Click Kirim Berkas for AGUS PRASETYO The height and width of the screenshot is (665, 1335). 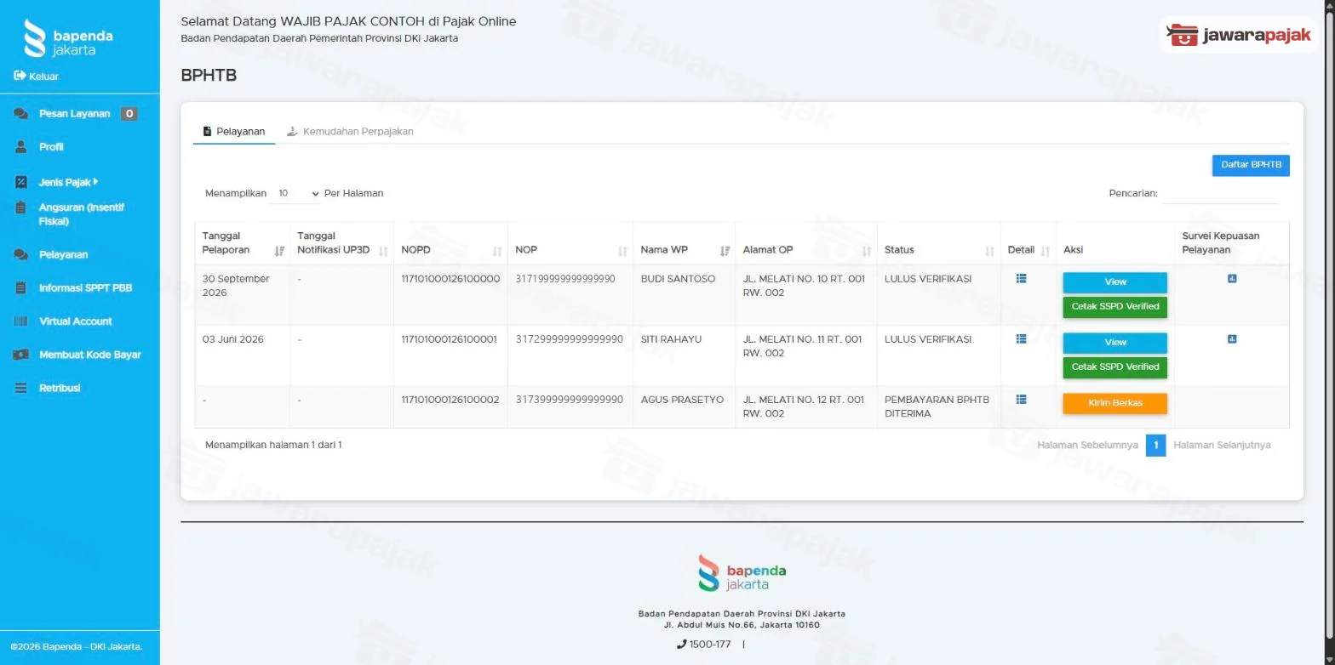tap(1114, 403)
